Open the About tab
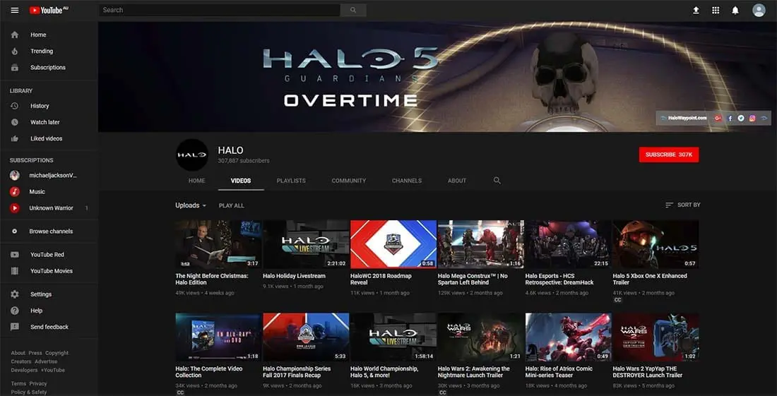 coord(457,181)
